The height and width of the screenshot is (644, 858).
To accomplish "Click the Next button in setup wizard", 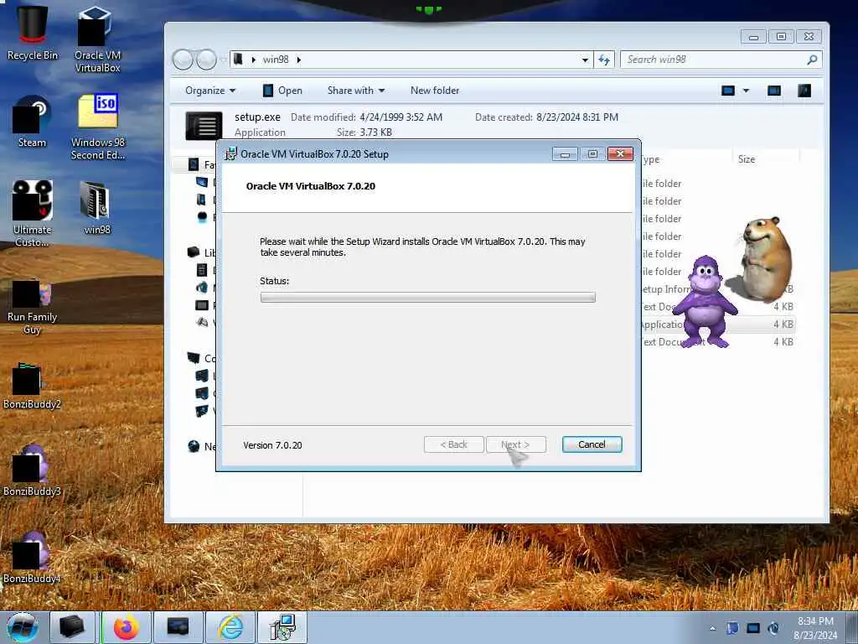I will click(x=515, y=444).
